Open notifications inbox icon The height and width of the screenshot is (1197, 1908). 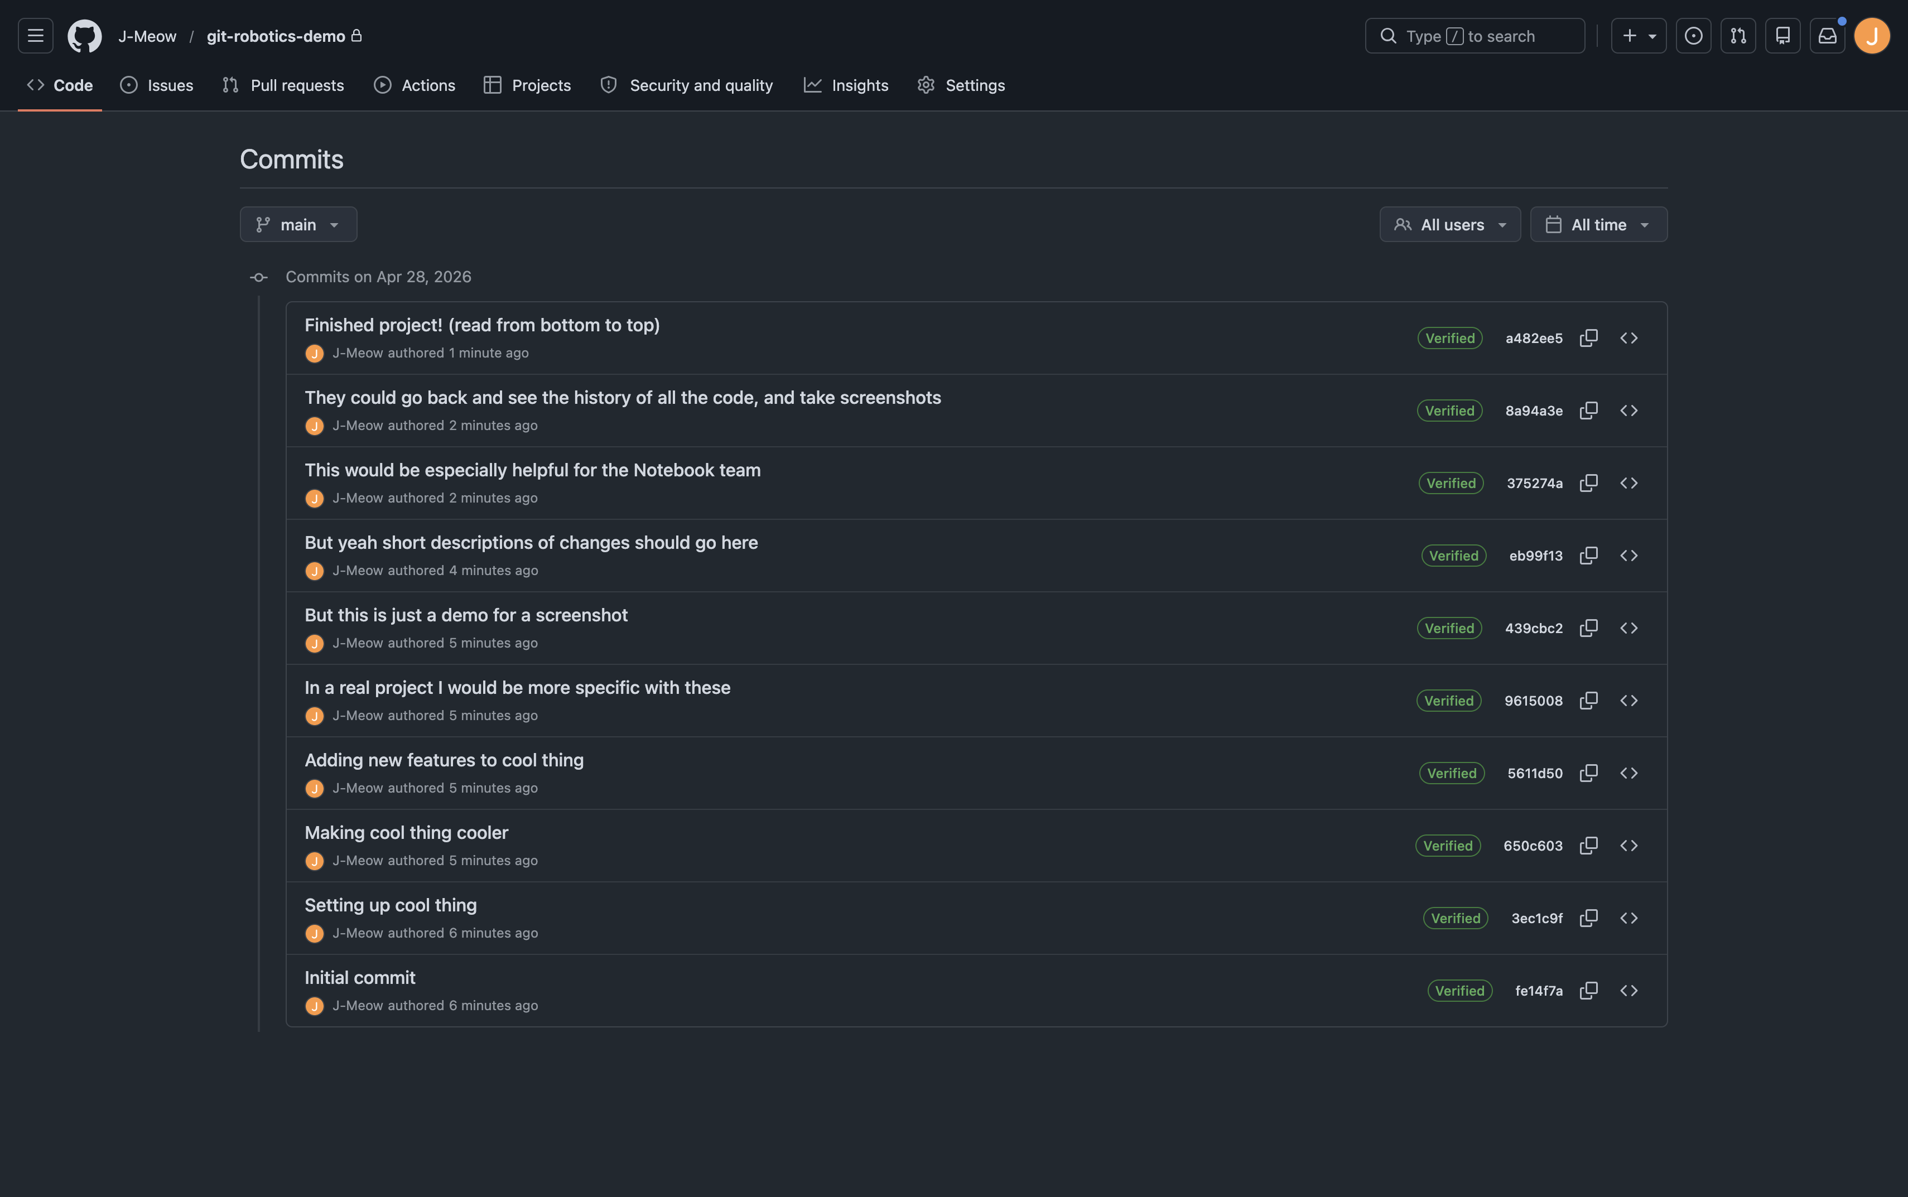point(1827,36)
